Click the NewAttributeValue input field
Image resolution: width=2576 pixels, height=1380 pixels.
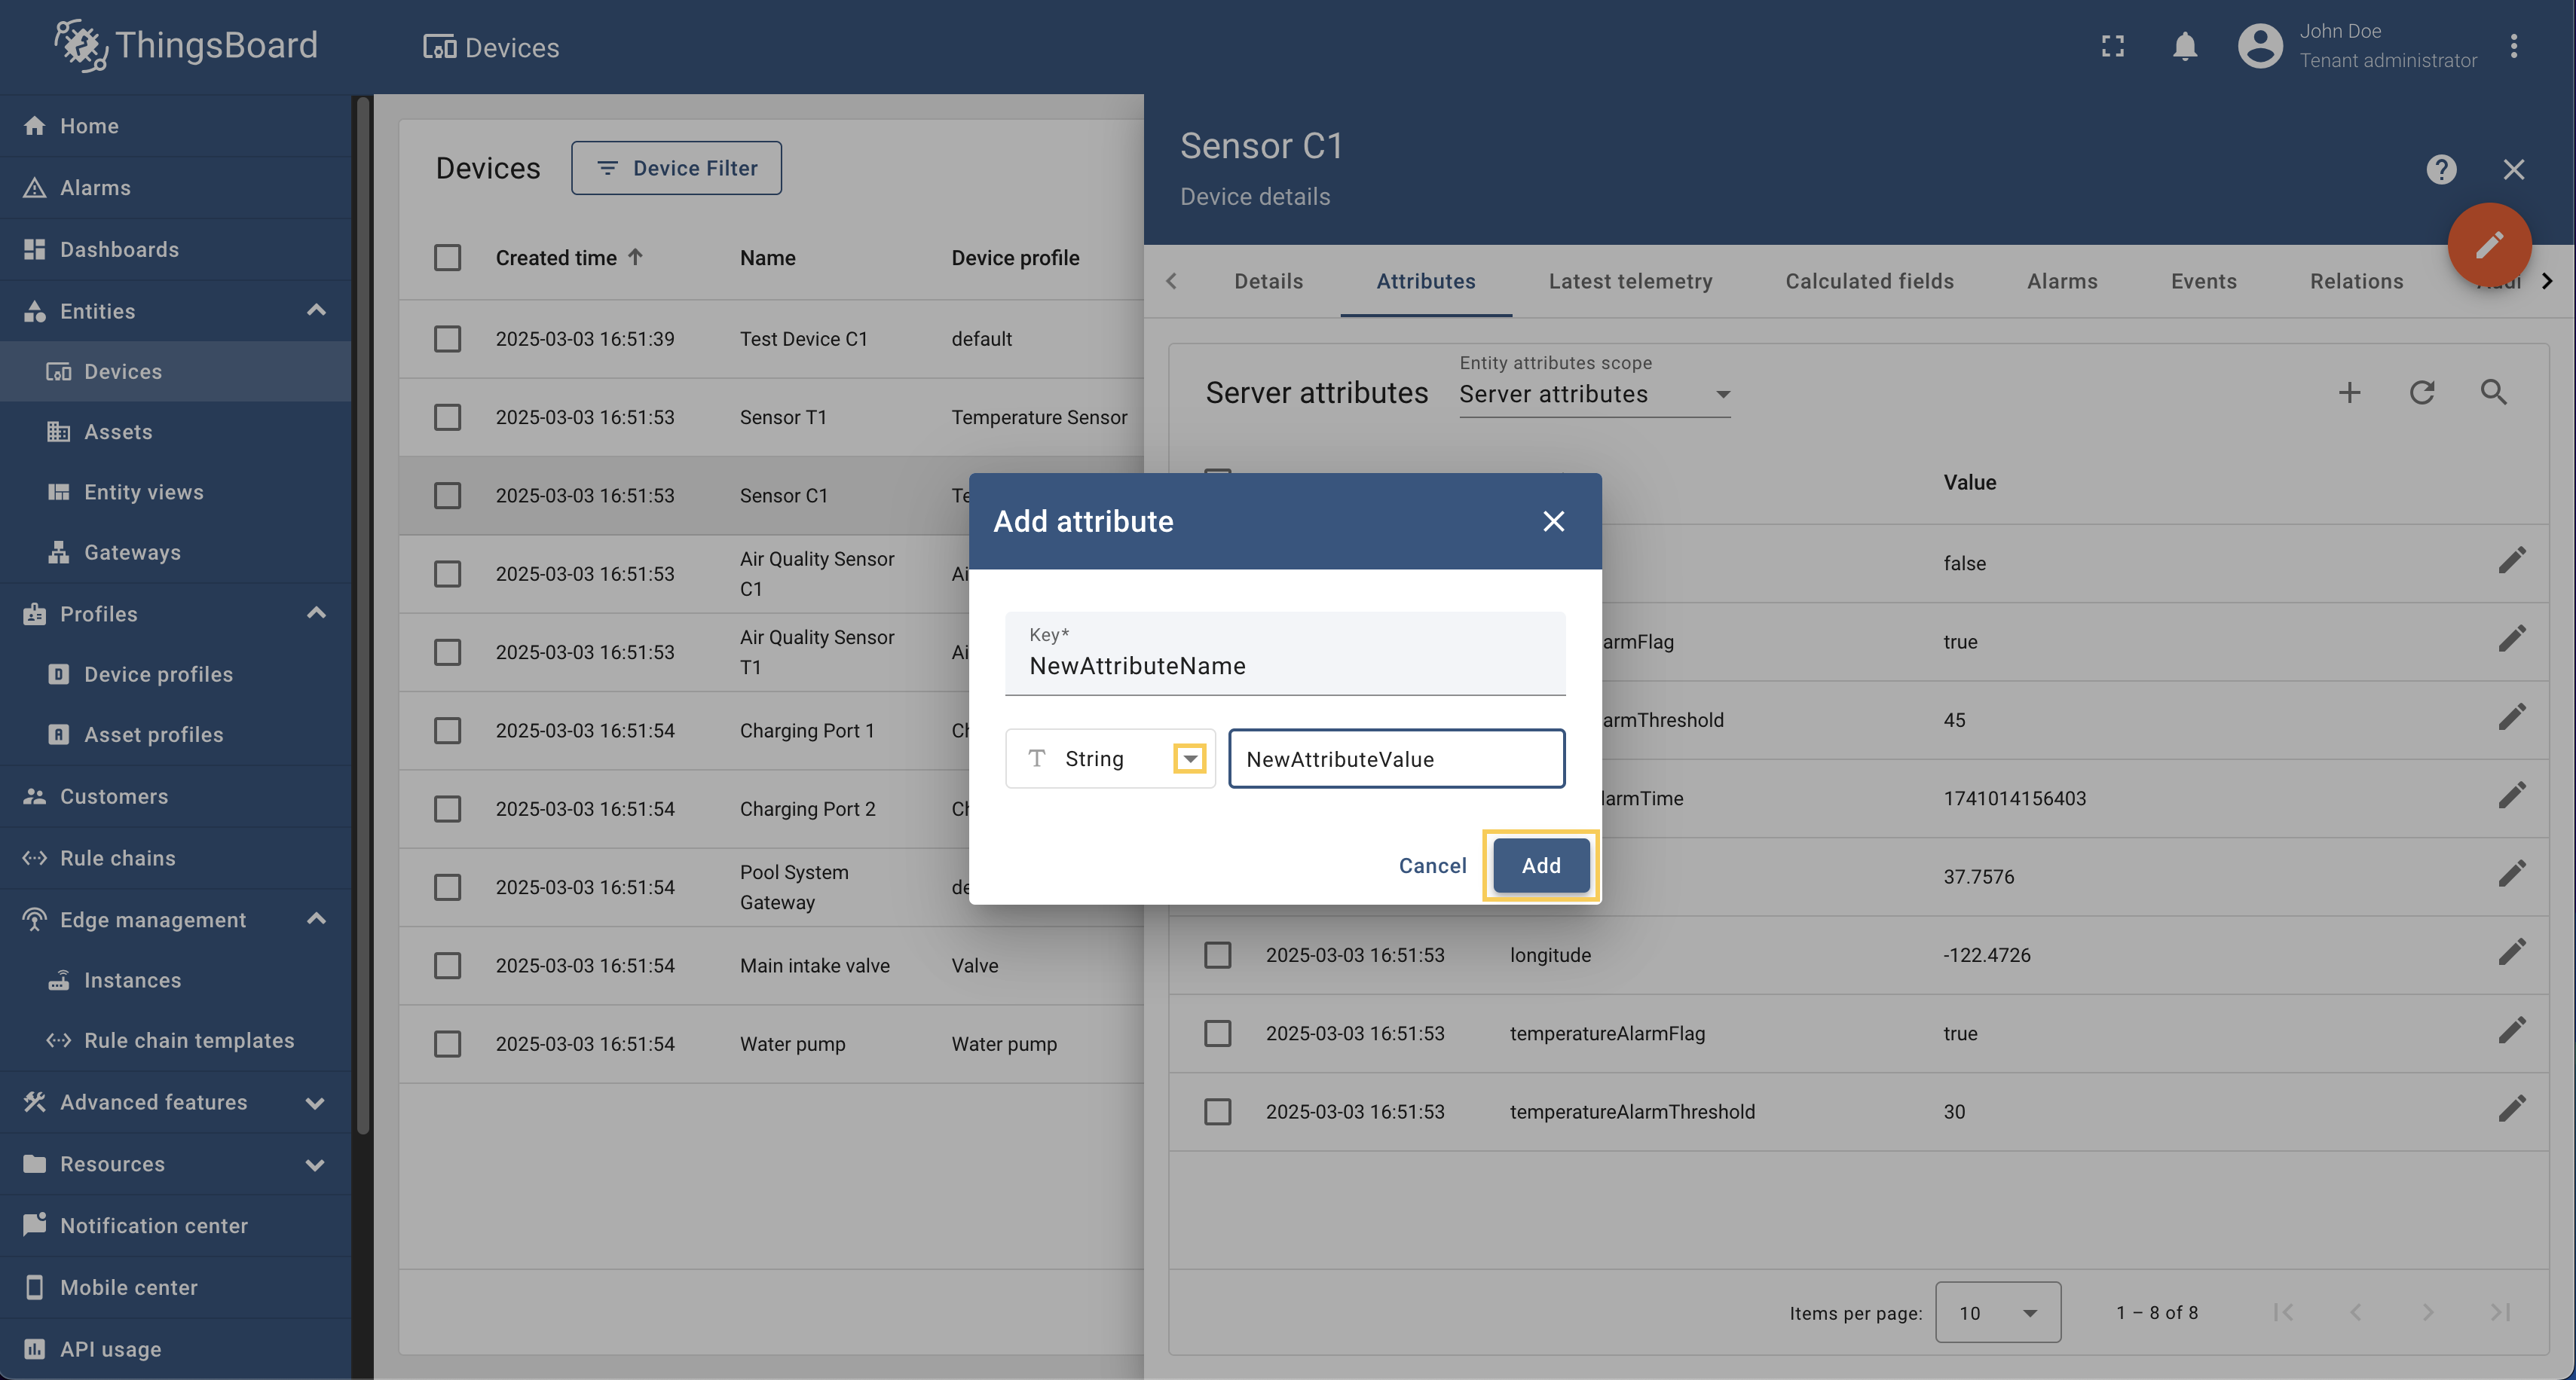point(1396,759)
